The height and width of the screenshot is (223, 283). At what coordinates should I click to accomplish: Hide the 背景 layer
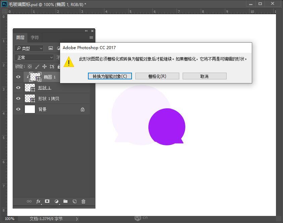pos(18,109)
